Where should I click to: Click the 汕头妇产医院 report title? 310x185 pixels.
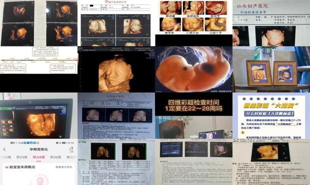pos(252,6)
